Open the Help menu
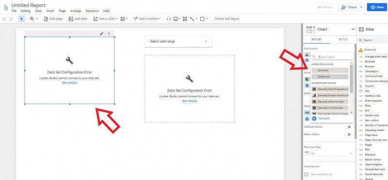 pos(106,11)
